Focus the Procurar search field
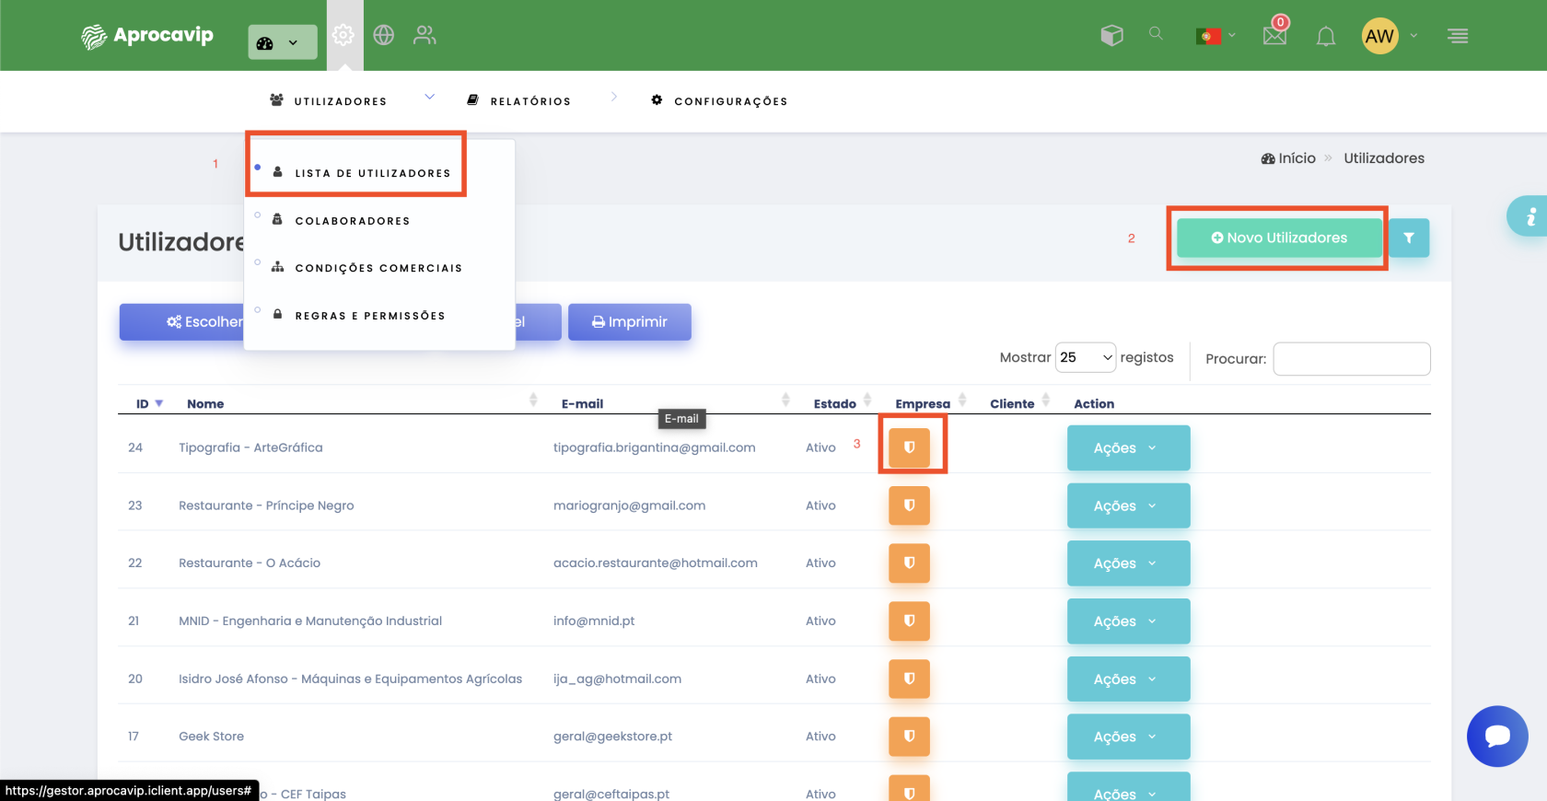The width and height of the screenshot is (1547, 801). coord(1352,359)
